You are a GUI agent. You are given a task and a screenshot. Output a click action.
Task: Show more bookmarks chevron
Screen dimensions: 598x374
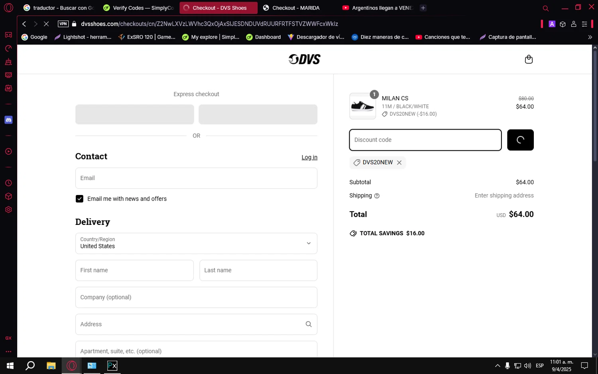pyautogui.click(x=590, y=37)
